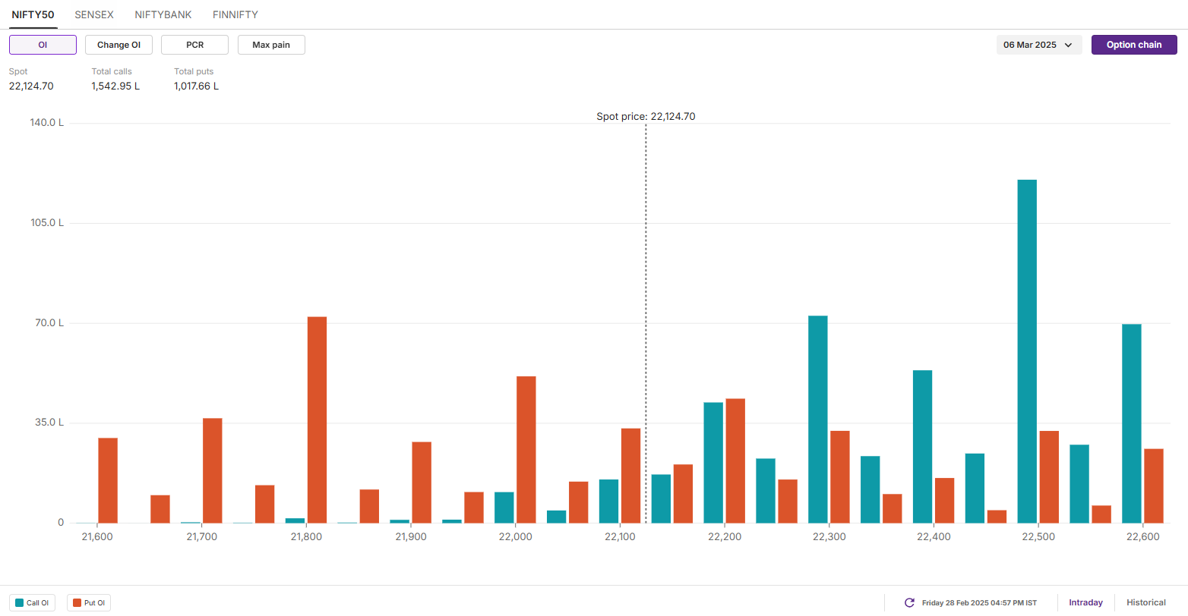Click the Total puts value 1,017.66 L
1188x616 pixels.
pyautogui.click(x=196, y=86)
